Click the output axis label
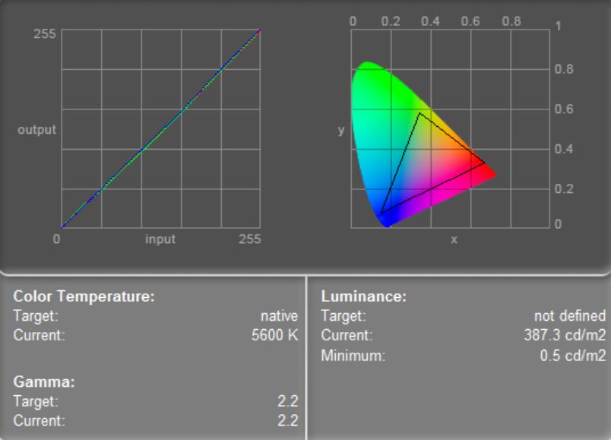This screenshot has width=611, height=440. [36, 129]
